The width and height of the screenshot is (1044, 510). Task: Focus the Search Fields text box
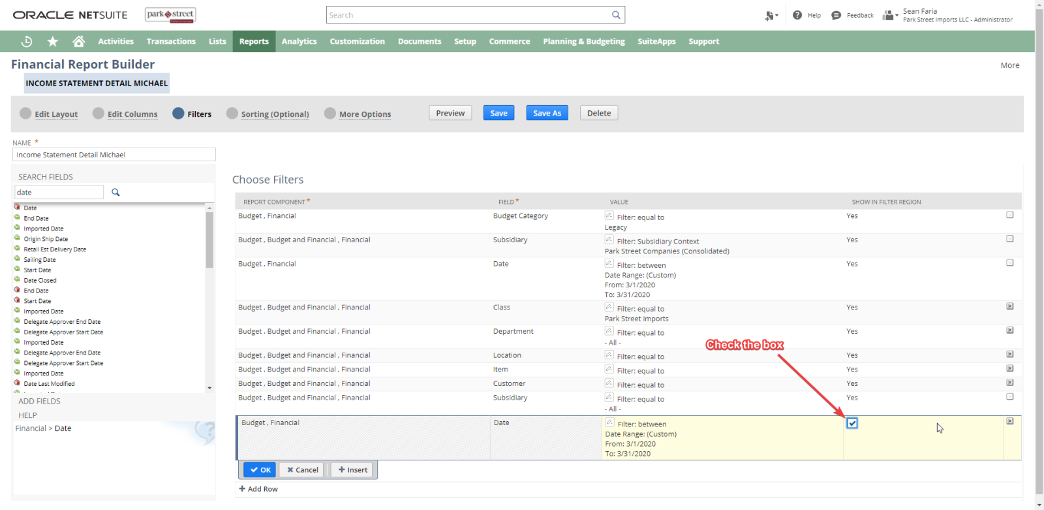tap(59, 192)
